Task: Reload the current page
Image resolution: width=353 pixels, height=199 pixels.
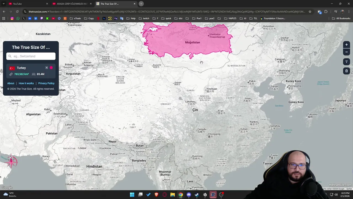Action: [17, 12]
